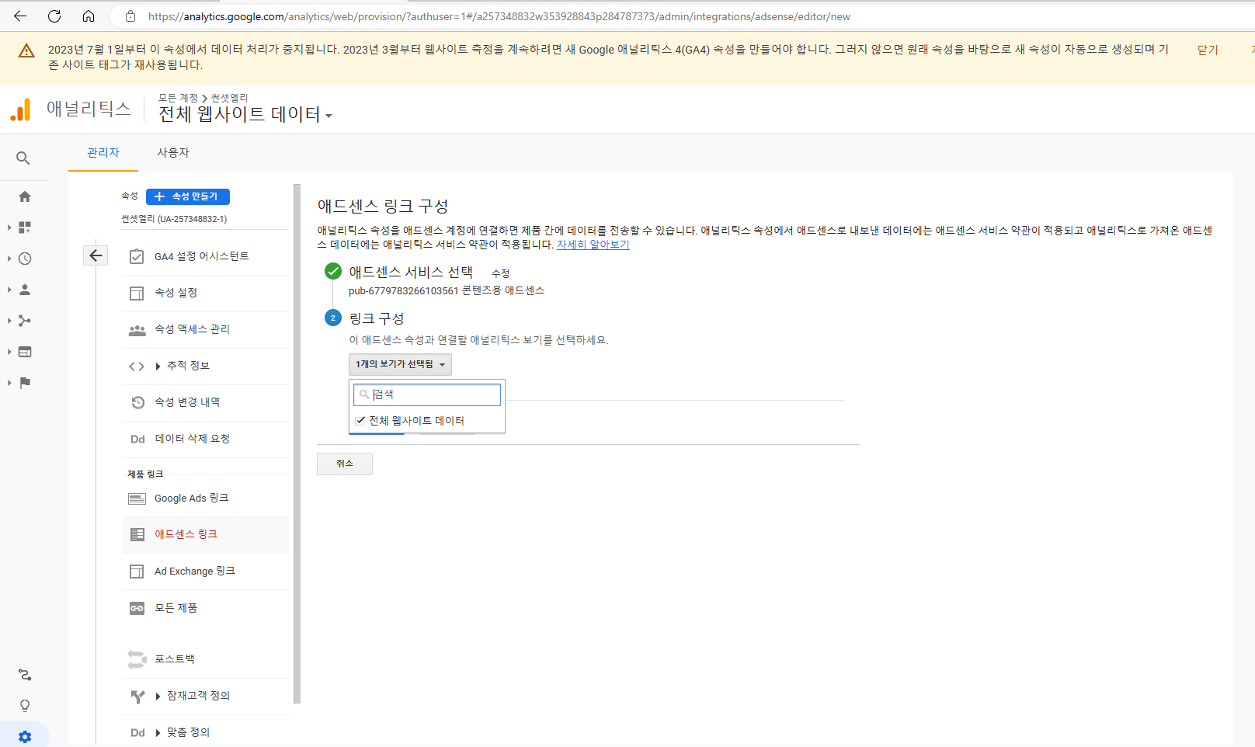
Task: Click the 속성 만들기 button
Action: 188,196
